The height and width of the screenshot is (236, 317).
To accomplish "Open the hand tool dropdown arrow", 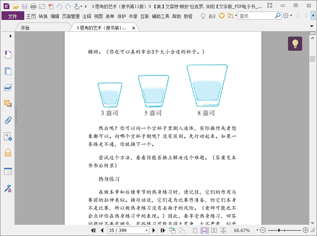I will click(81, 7).
